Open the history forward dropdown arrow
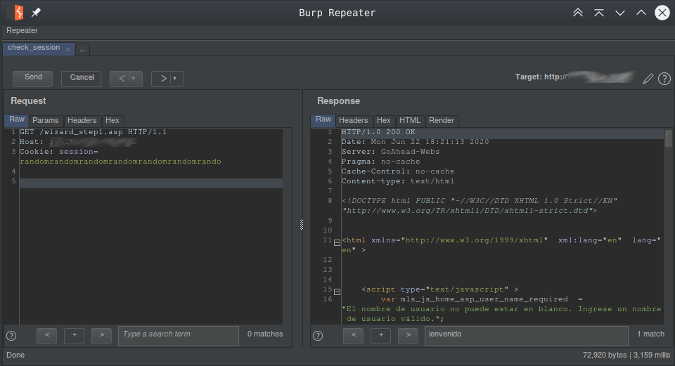Viewport: 675px width, 366px height. pyautogui.click(x=174, y=79)
